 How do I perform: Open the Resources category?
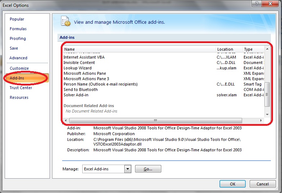click(x=19, y=97)
